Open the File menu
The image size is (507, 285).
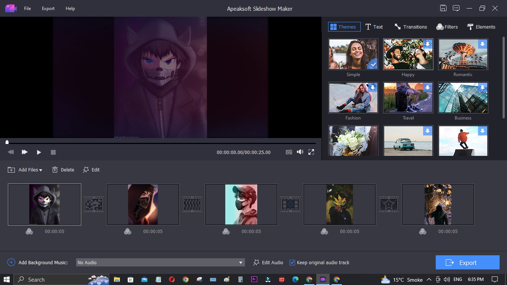point(27,9)
